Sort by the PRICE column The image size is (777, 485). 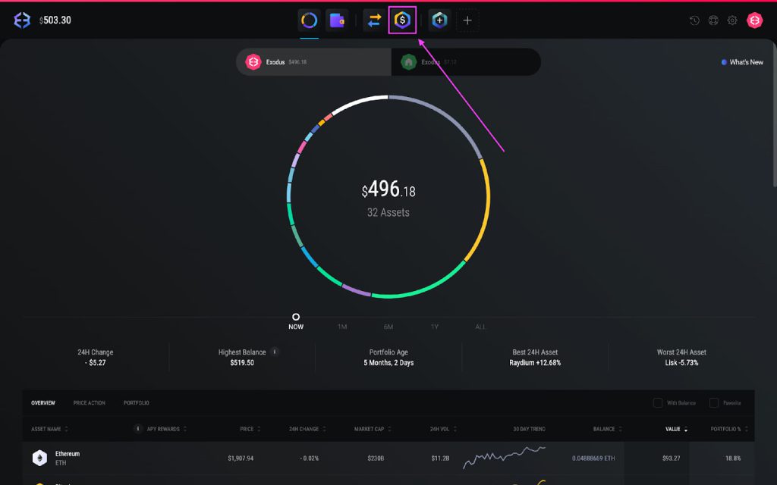click(250, 429)
